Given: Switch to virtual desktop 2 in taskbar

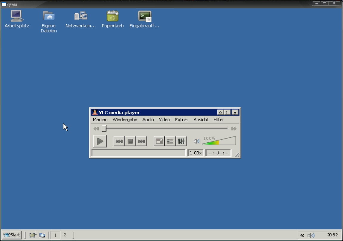Looking at the screenshot, I should 65,235.
